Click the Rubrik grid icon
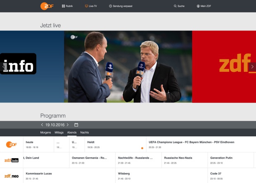The height and width of the screenshot is (183, 256). click(63, 6)
